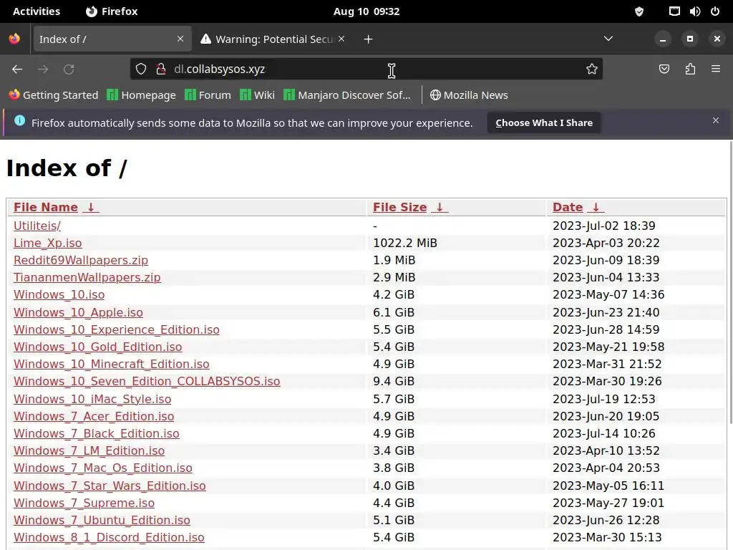Click the shield tray icon in top bar
The height and width of the screenshot is (550, 733).
point(639,11)
